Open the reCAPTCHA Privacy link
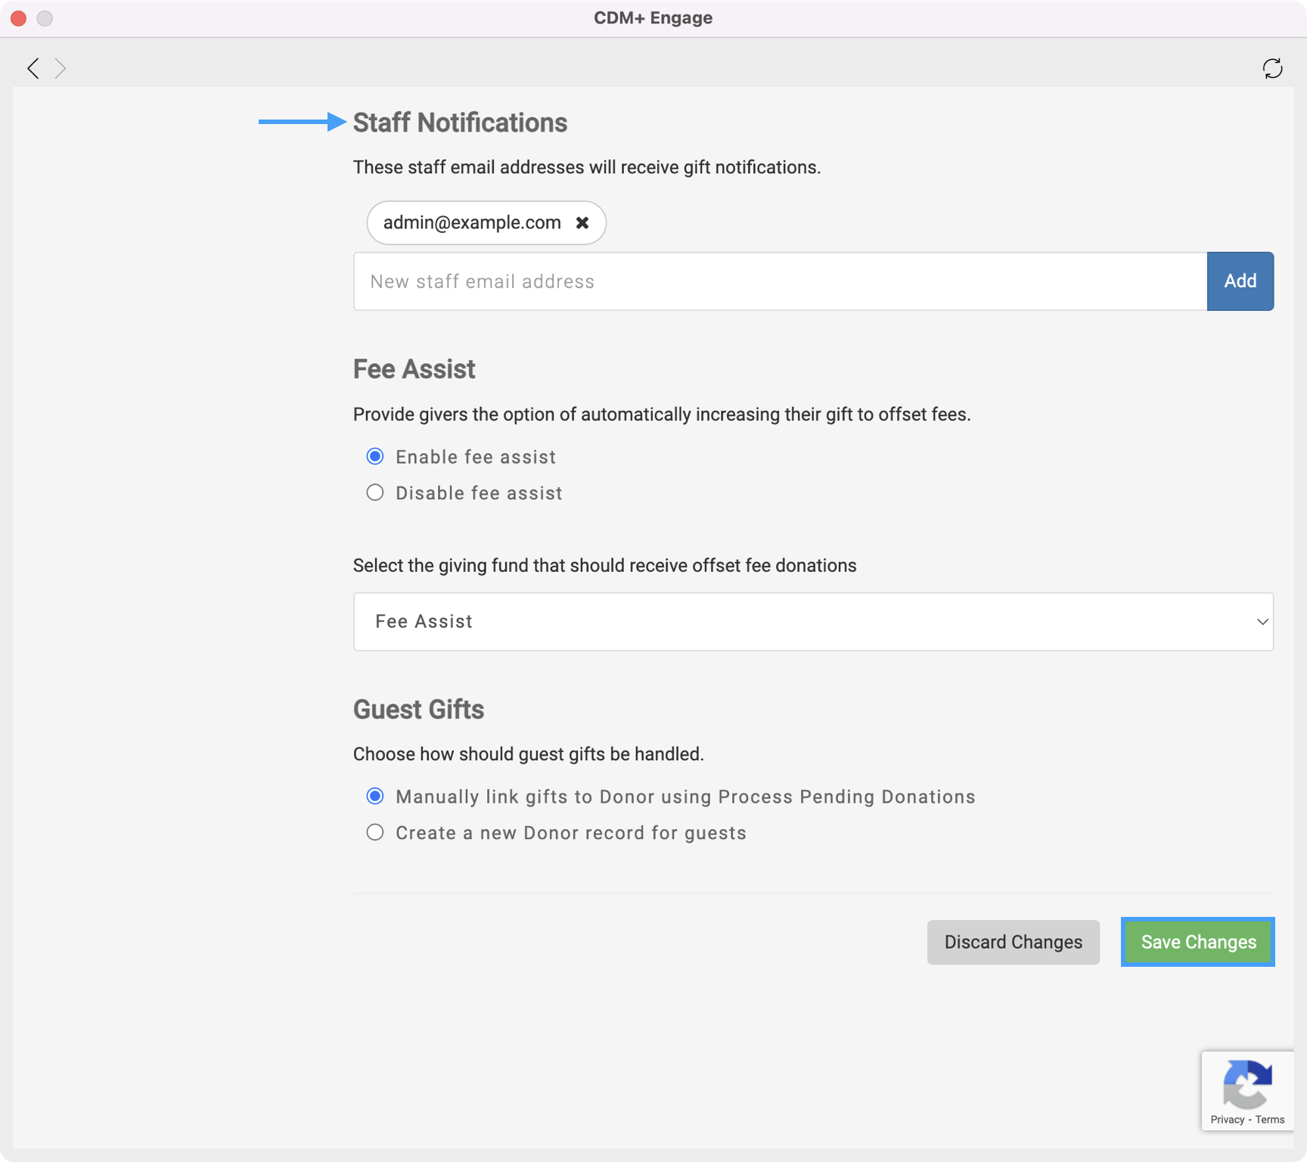 coord(1226,1120)
